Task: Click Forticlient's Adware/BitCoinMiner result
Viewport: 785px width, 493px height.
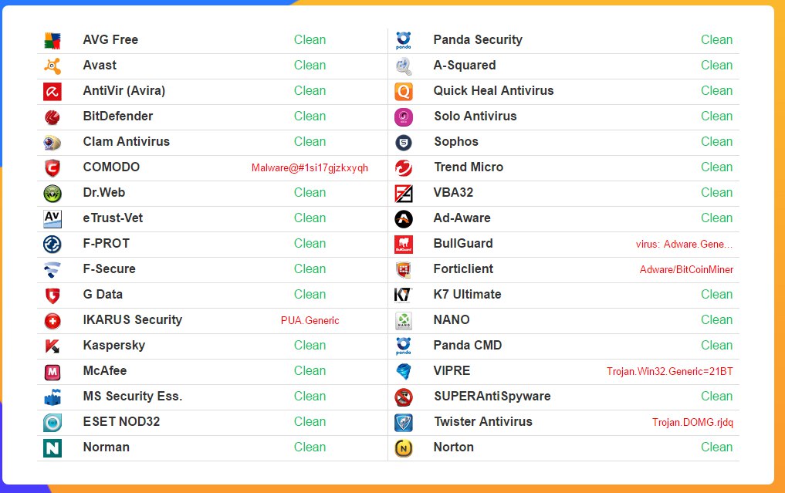Action: (686, 269)
